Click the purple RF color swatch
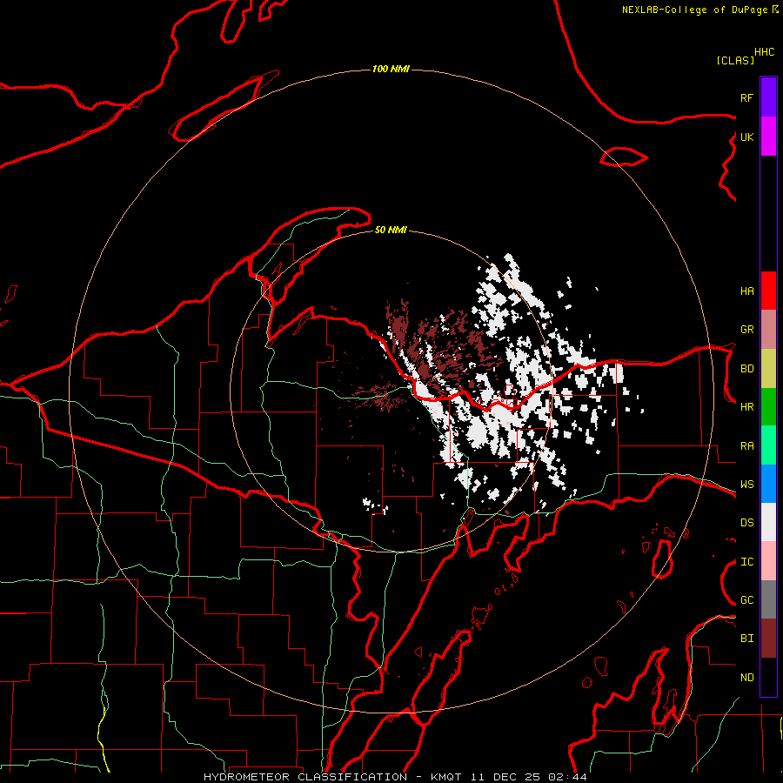 pos(768,97)
